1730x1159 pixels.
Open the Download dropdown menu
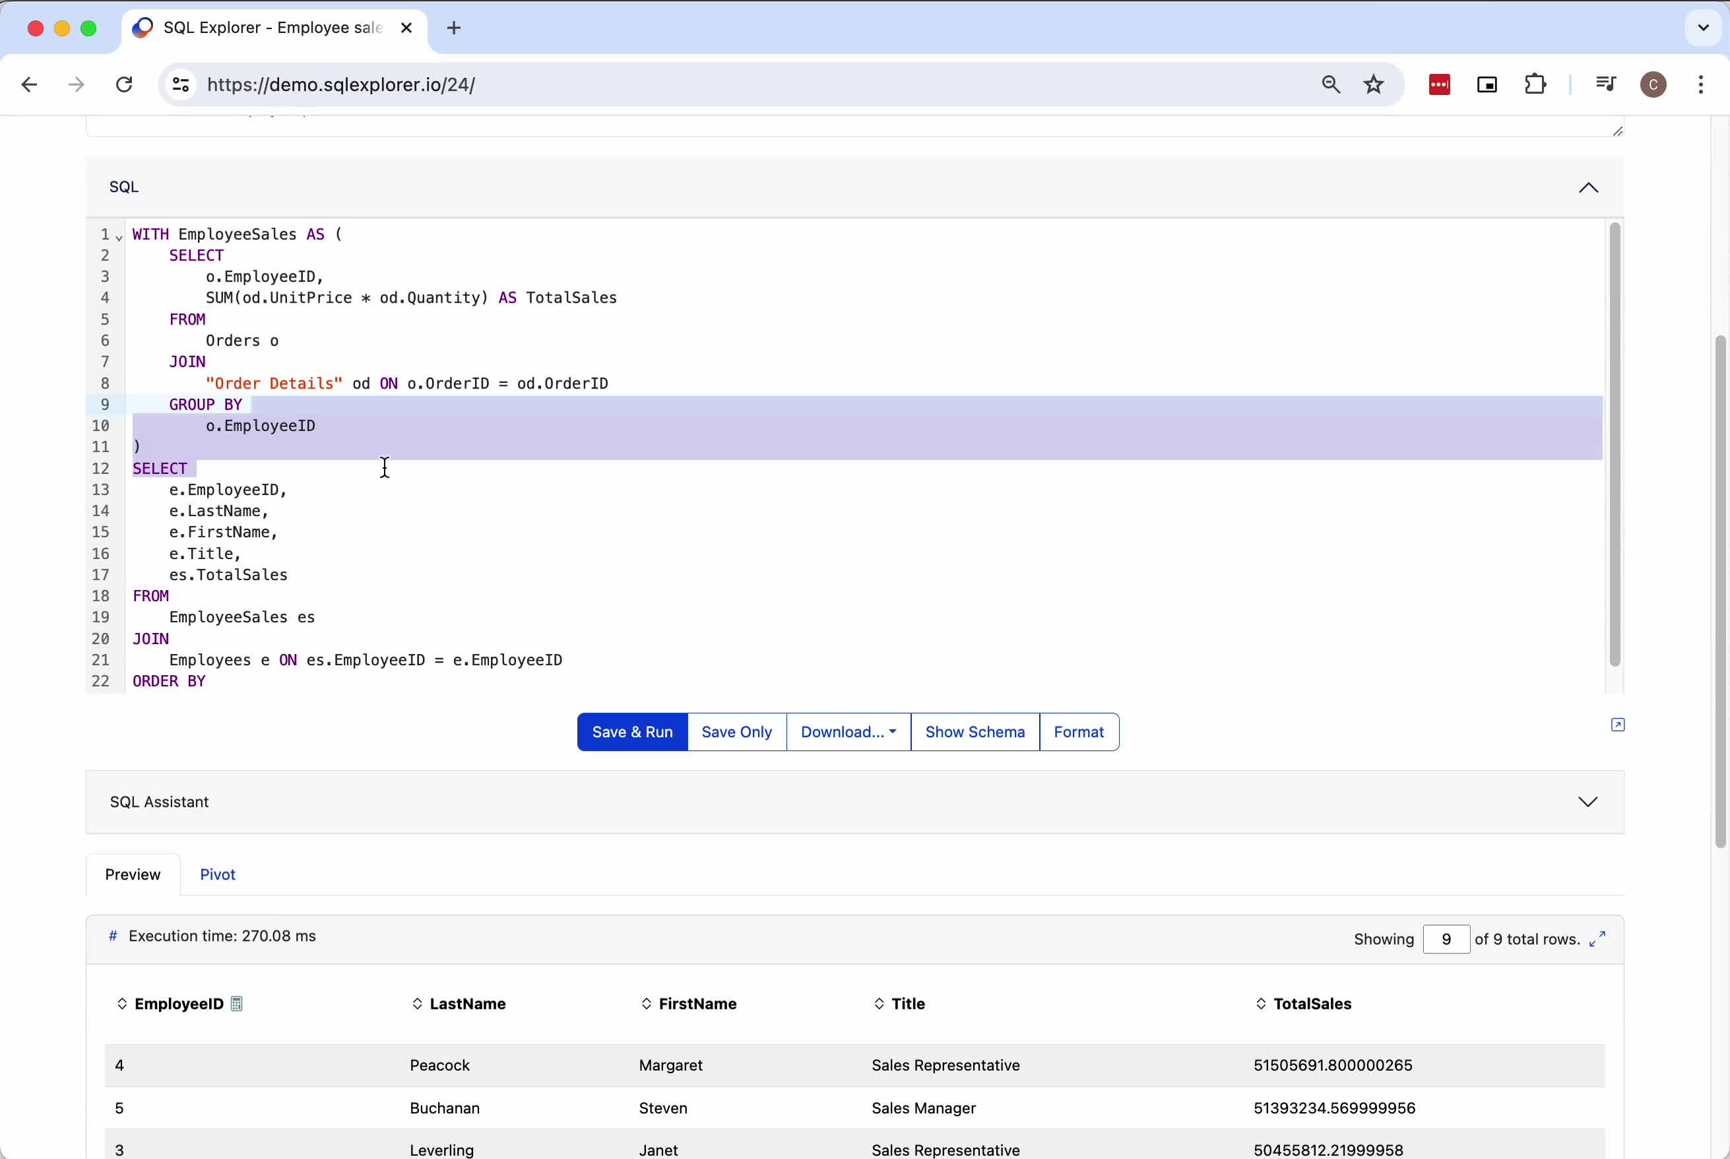[x=849, y=732]
